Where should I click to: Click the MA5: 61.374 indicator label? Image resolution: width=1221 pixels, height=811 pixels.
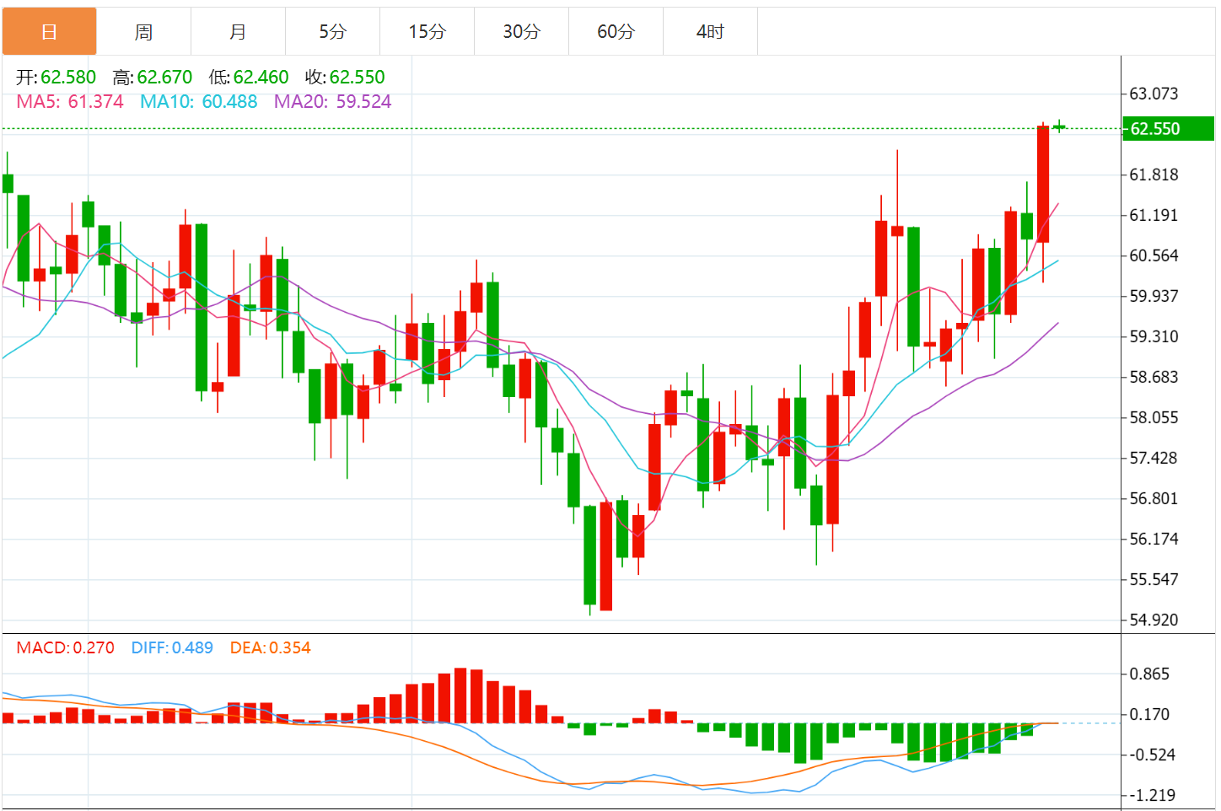[x=70, y=102]
